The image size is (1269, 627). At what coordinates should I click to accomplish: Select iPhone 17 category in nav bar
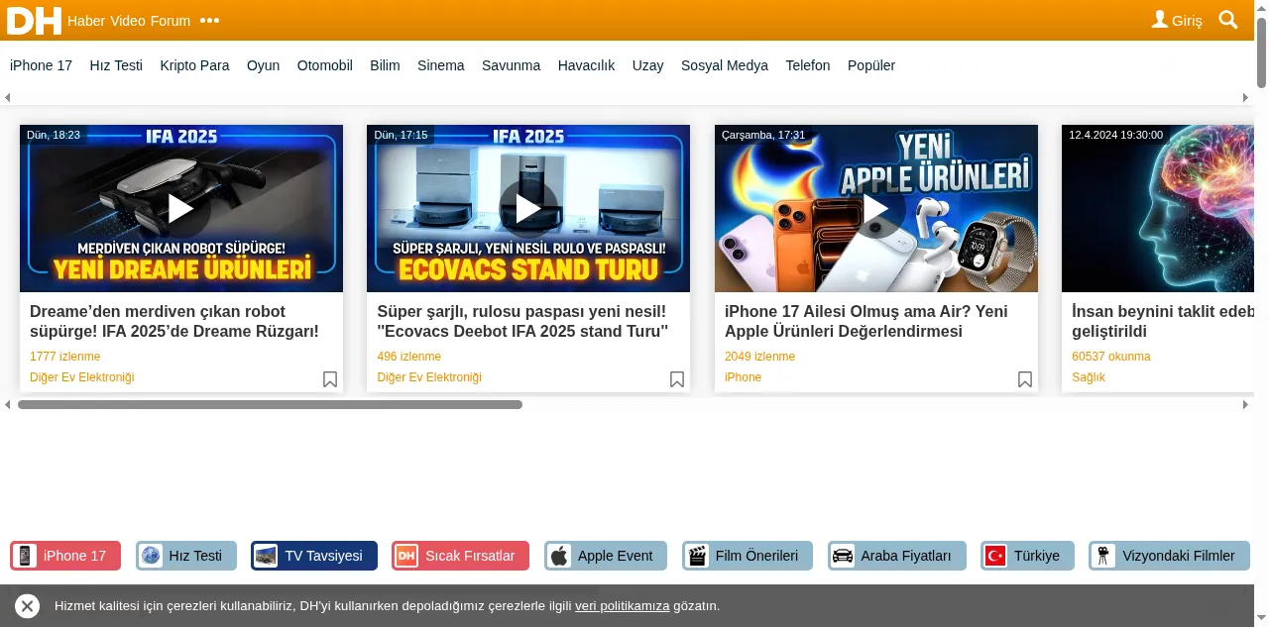[x=42, y=65]
